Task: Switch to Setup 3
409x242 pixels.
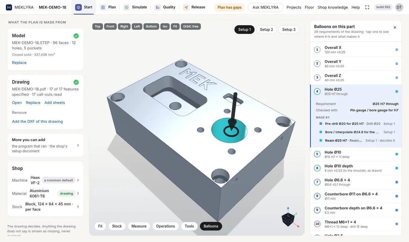Action: (289, 30)
